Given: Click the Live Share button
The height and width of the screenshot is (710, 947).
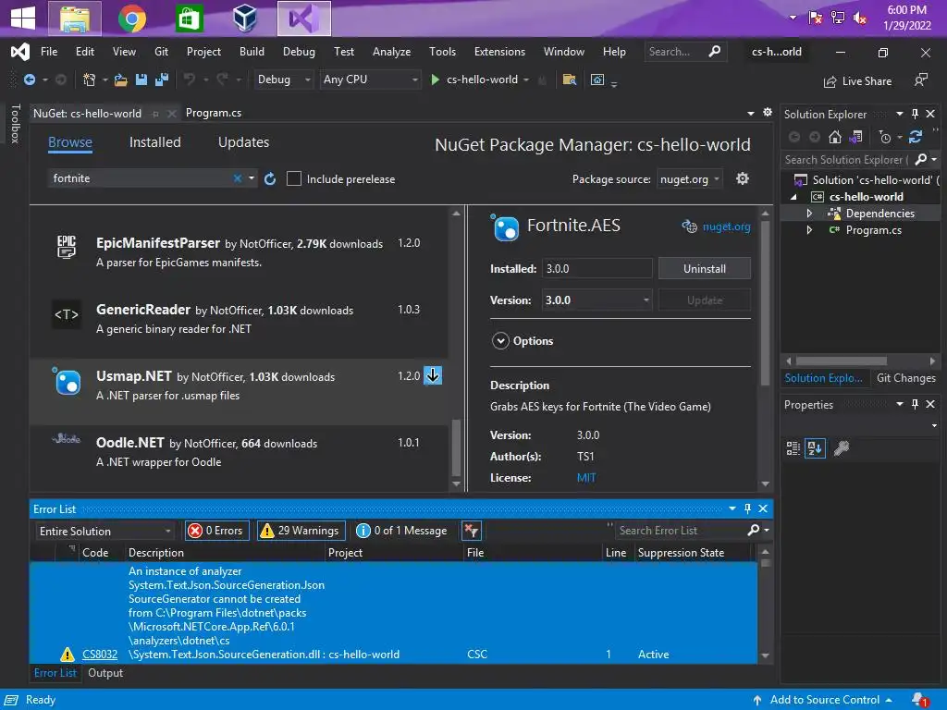Looking at the screenshot, I should tap(857, 81).
